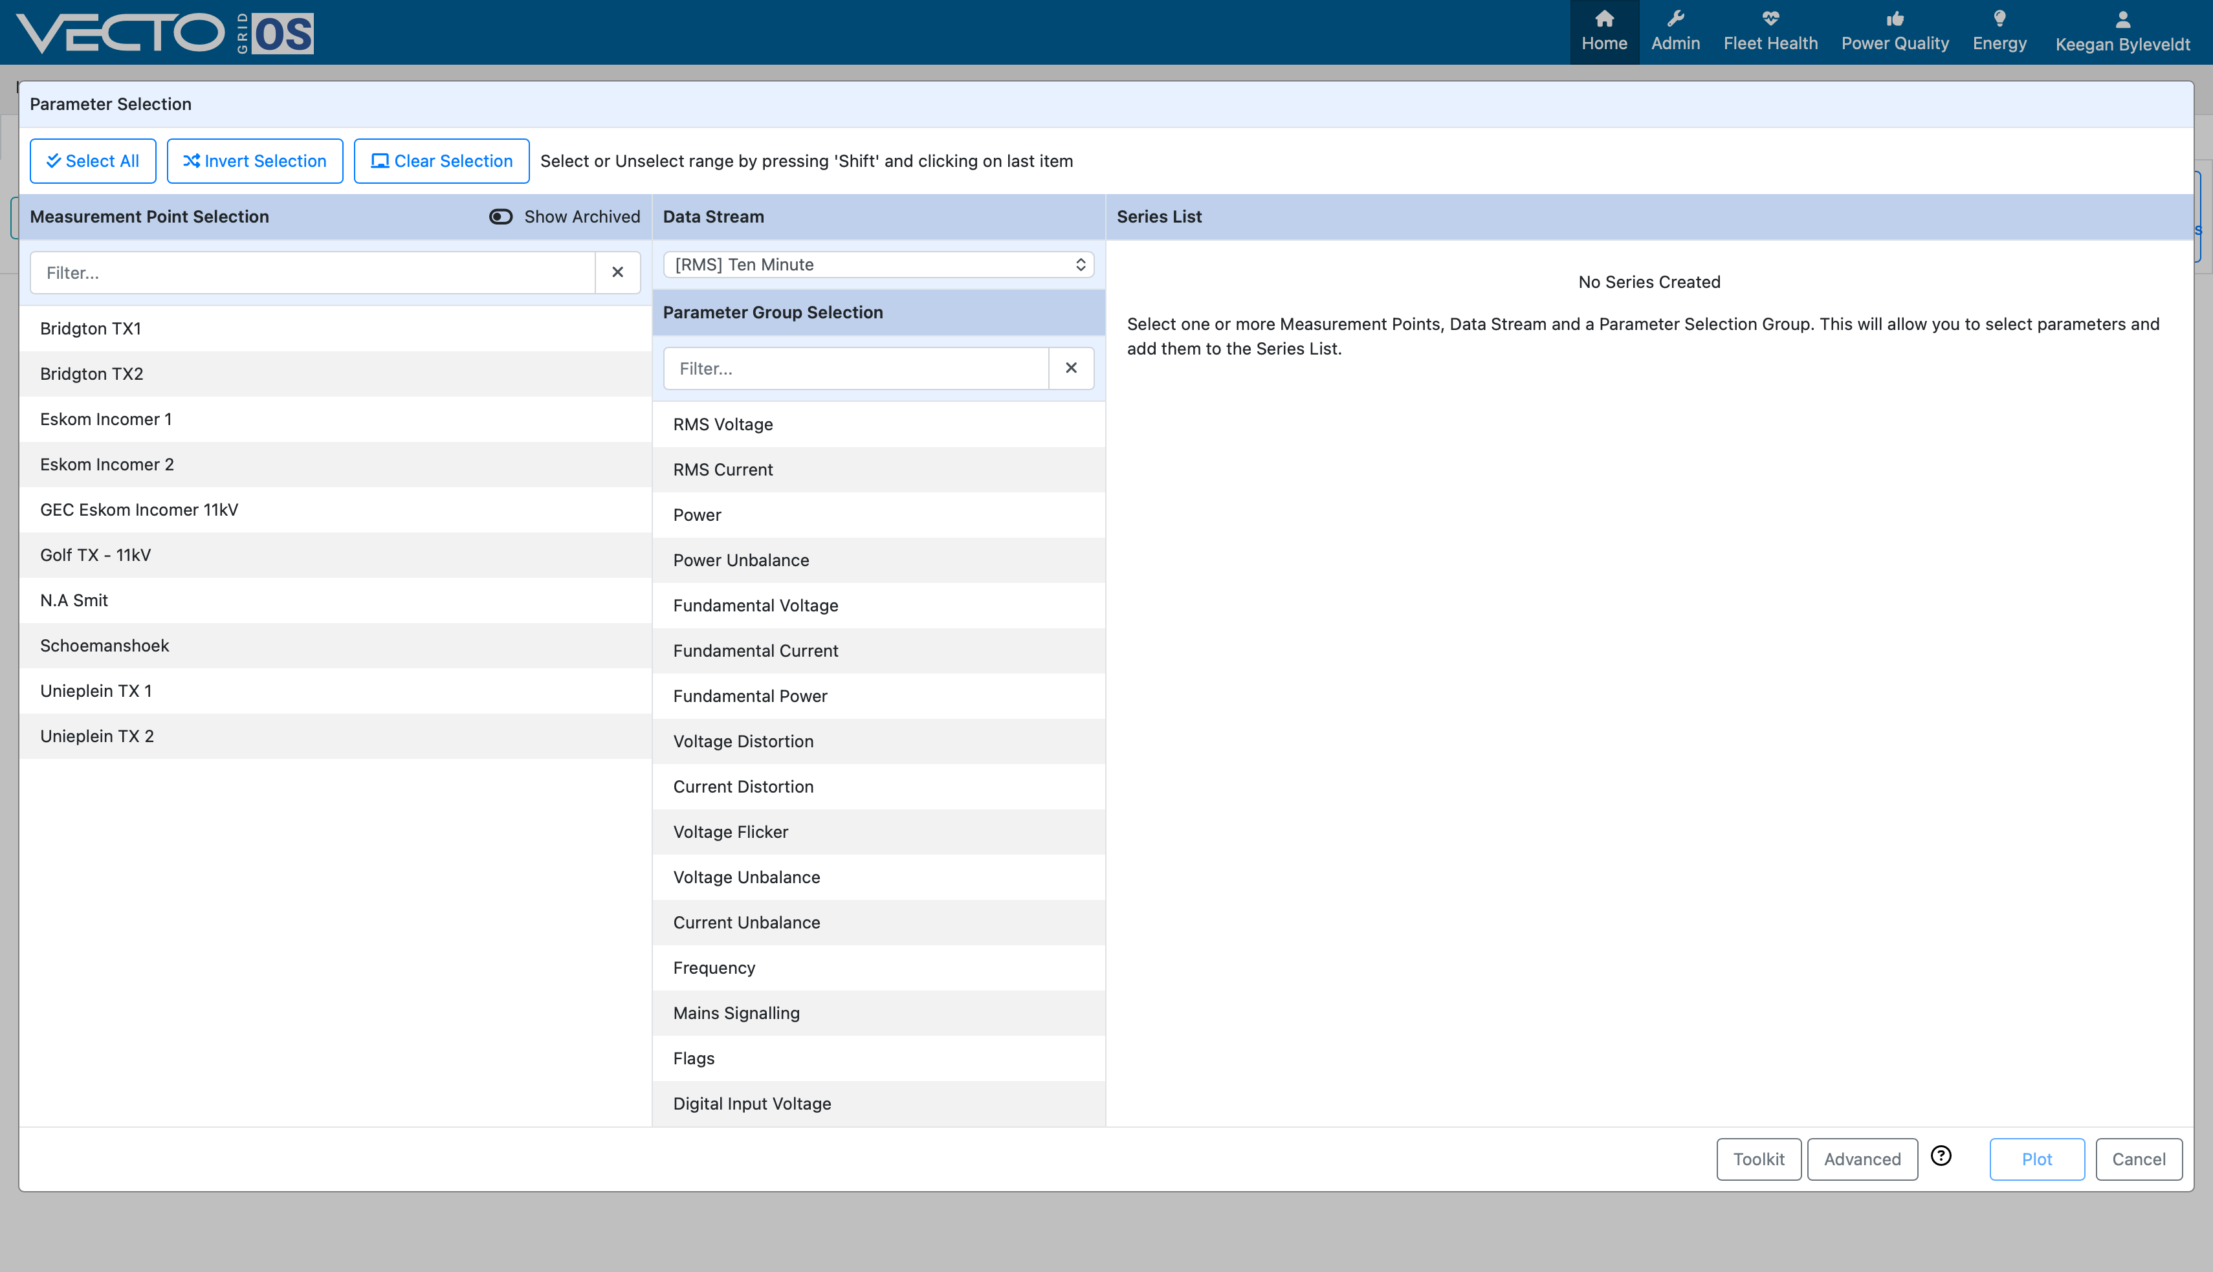The width and height of the screenshot is (2213, 1272).
Task: Open the Data Stream dropdown
Action: click(x=878, y=265)
